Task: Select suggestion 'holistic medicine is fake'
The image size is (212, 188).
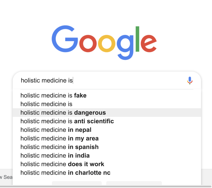Action: tap(53, 96)
